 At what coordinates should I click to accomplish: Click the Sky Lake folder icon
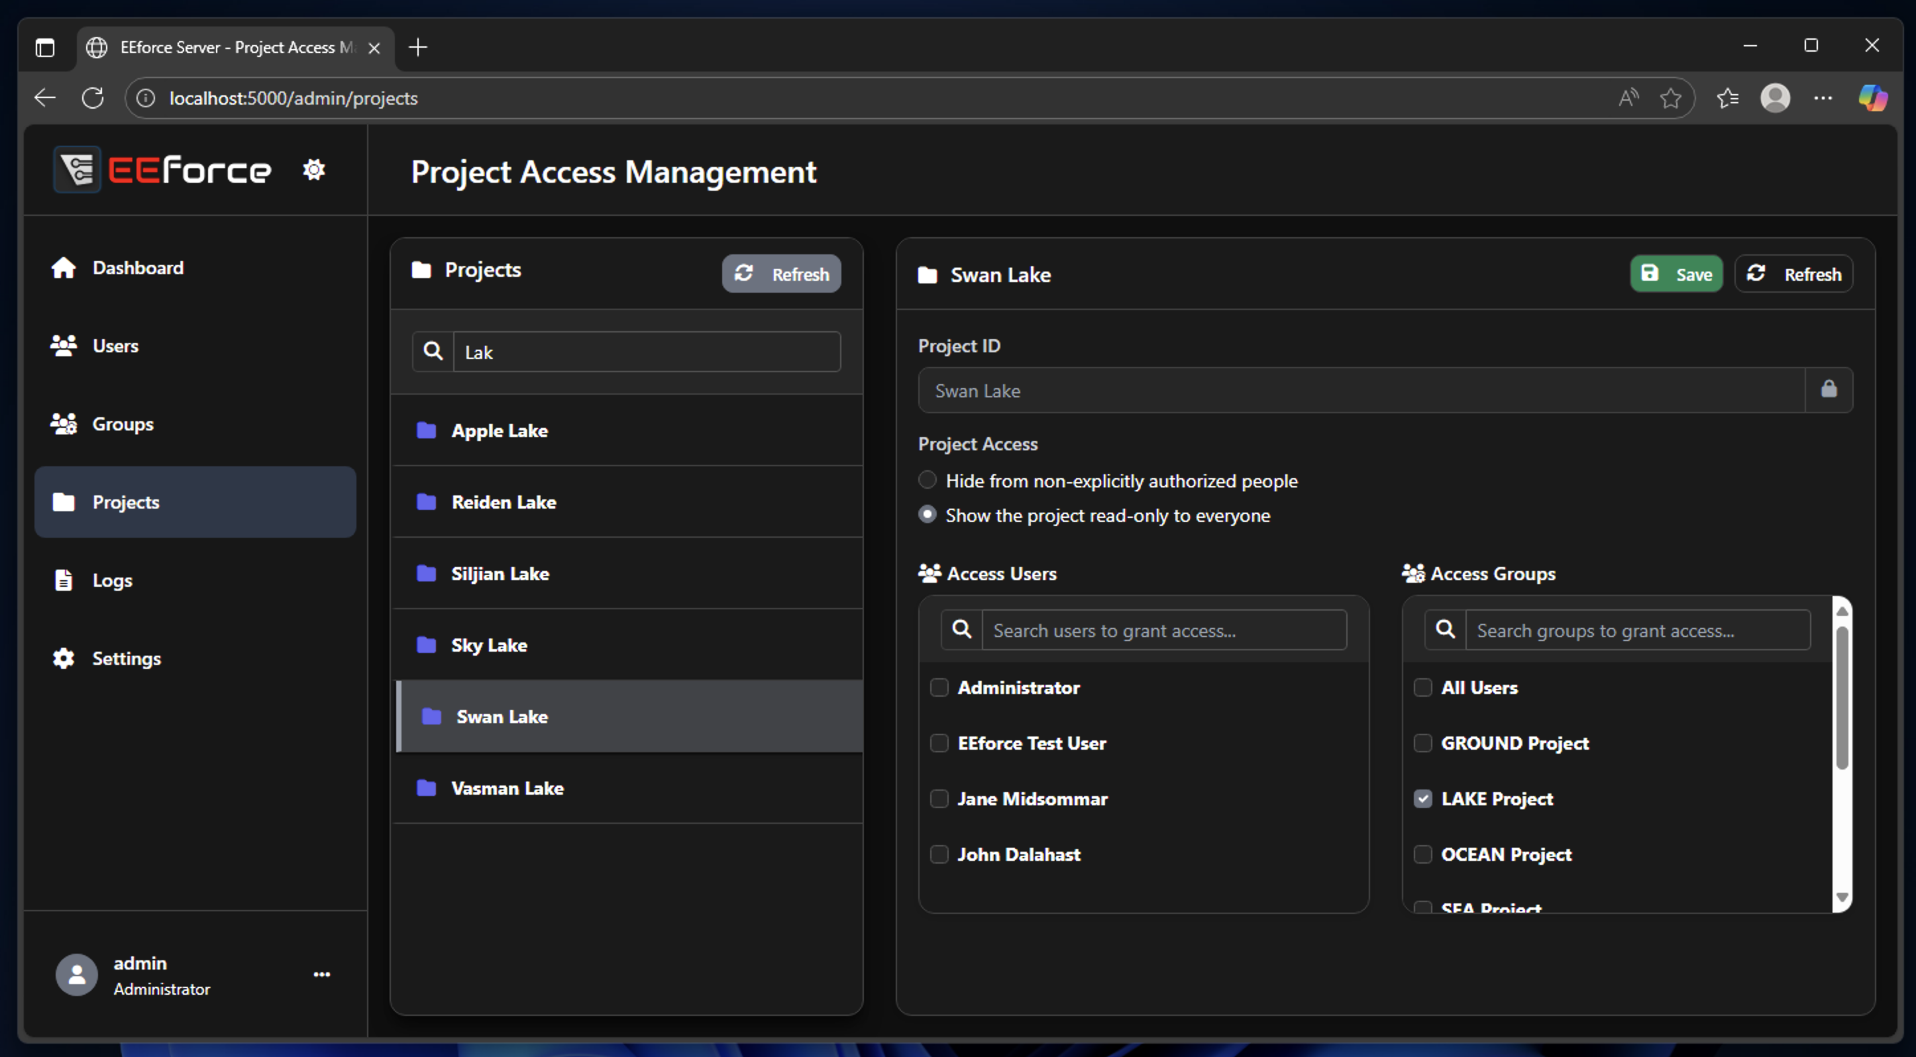point(426,644)
